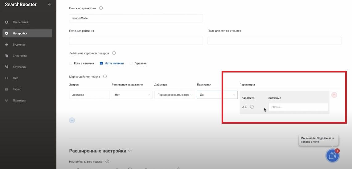The image size is (352, 169).
Task: Click the URL parameter info icon
Action: [252, 107]
